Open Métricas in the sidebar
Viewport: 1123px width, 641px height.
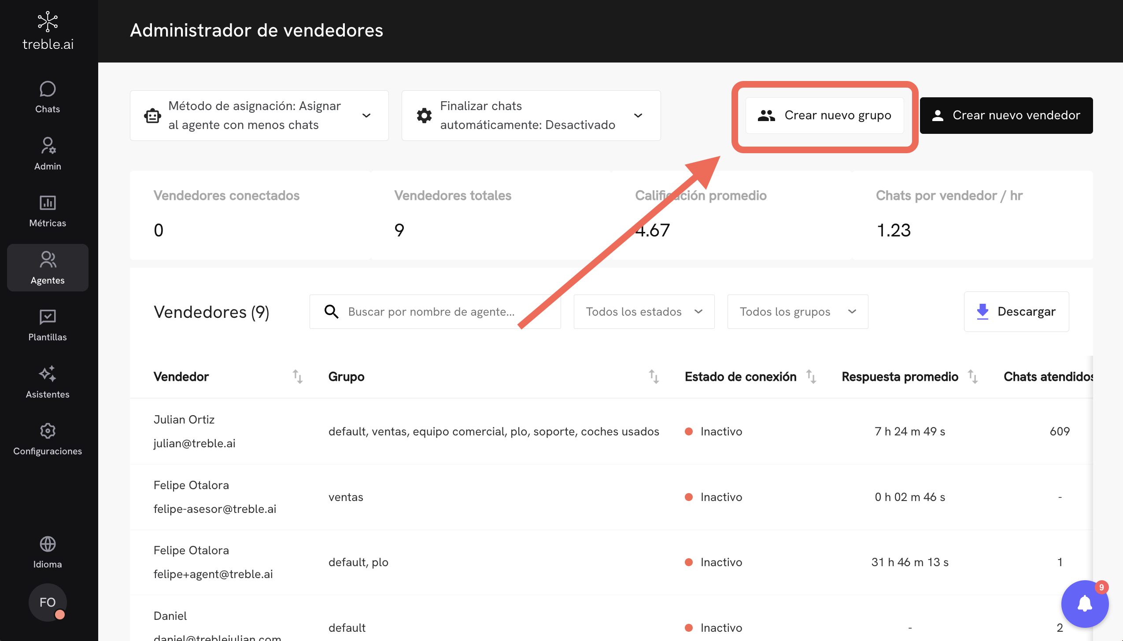click(48, 211)
